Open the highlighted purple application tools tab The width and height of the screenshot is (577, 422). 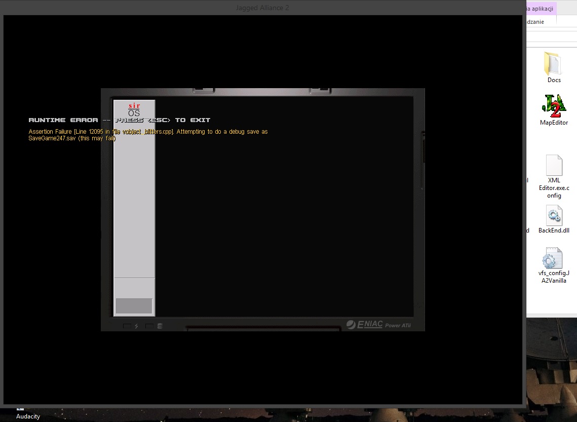(542, 9)
